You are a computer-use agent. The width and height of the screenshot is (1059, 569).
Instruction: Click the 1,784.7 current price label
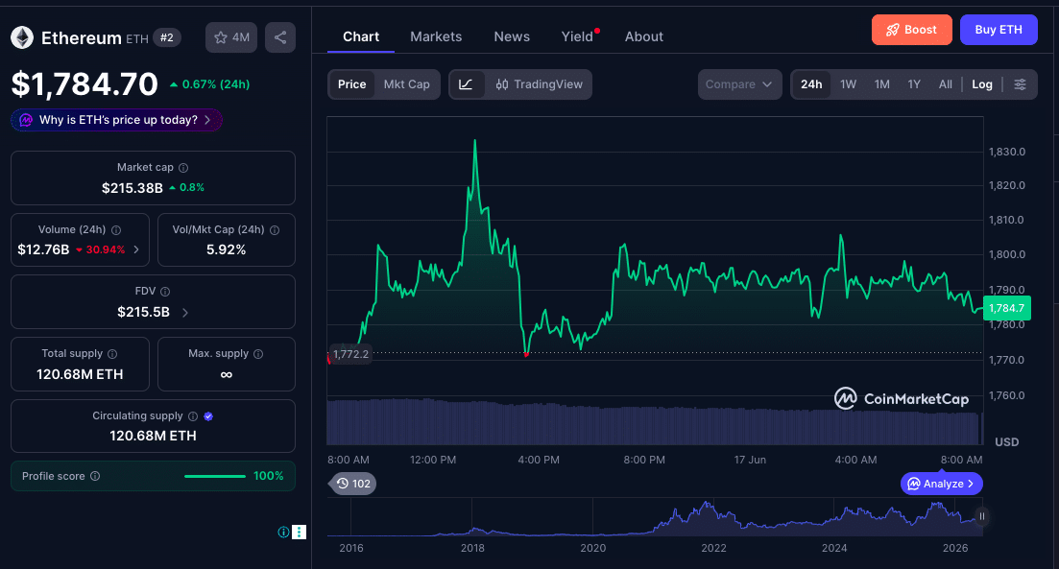(1006, 308)
